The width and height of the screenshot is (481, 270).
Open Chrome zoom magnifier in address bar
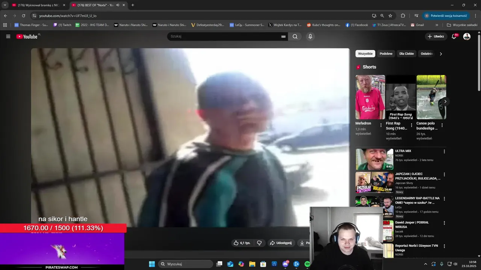(x=382, y=16)
